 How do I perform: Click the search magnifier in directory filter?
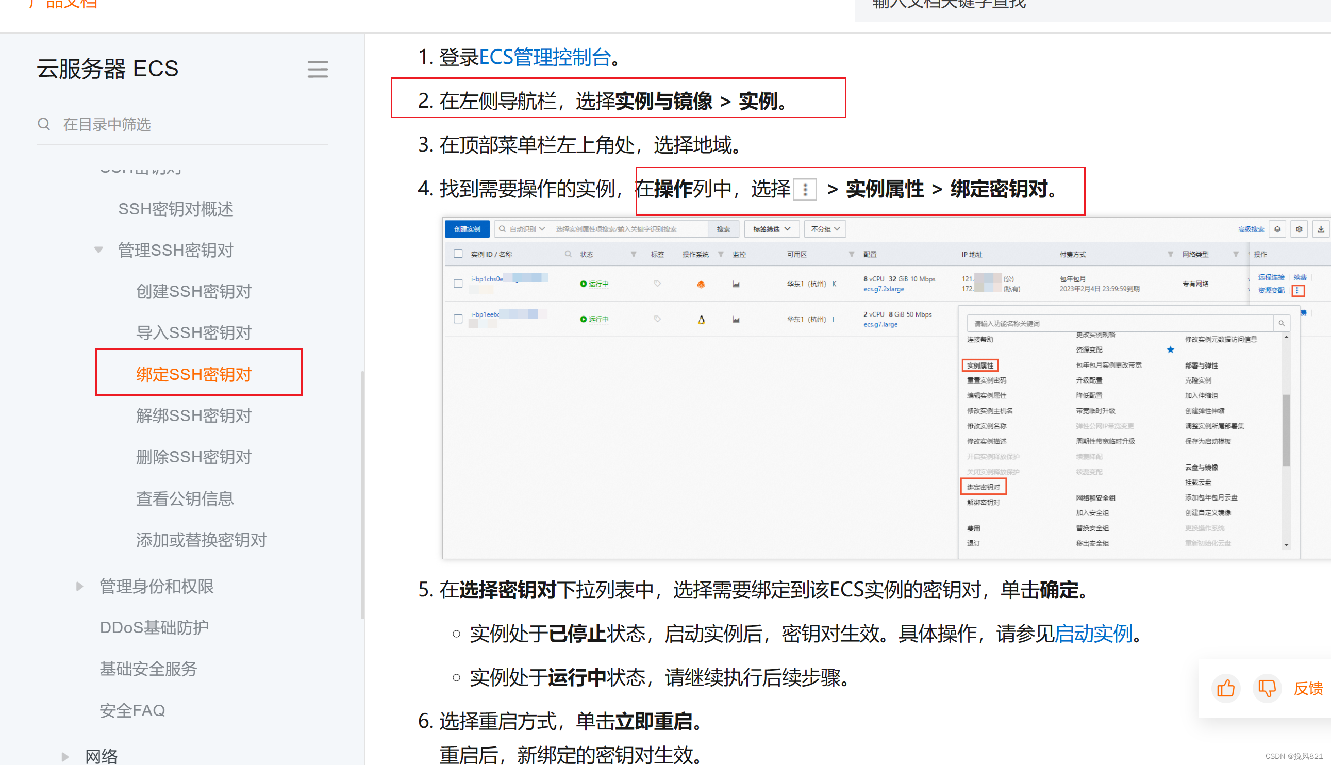[44, 125]
